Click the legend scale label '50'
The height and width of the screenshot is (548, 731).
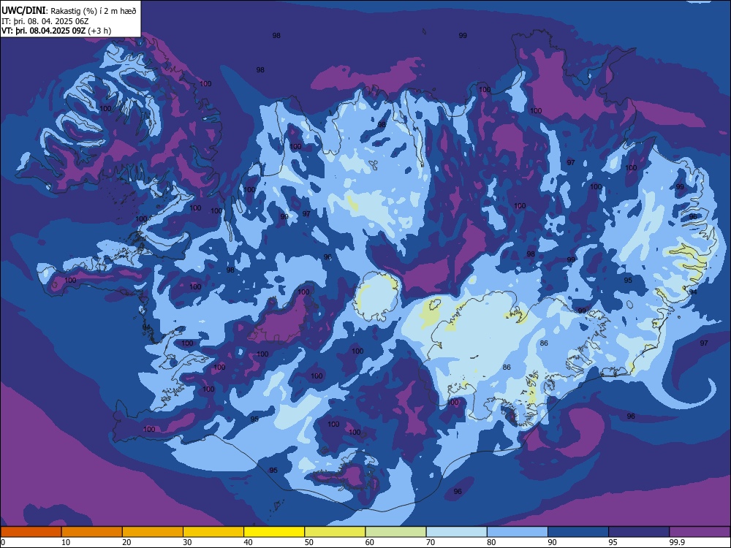[309, 542]
